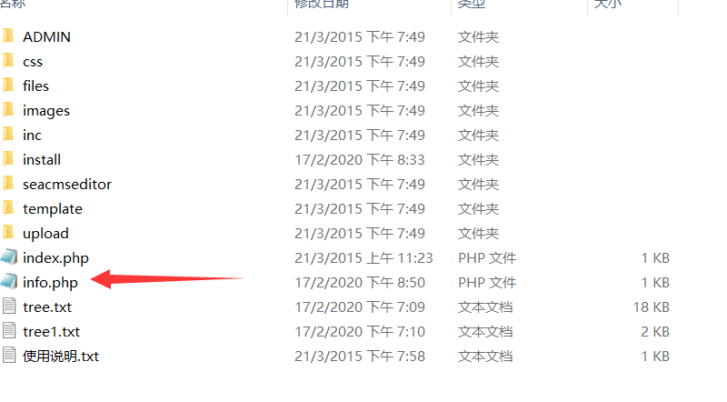Sort by the 修改日期 column header
This screenshot has height=402, width=727.
[322, 5]
